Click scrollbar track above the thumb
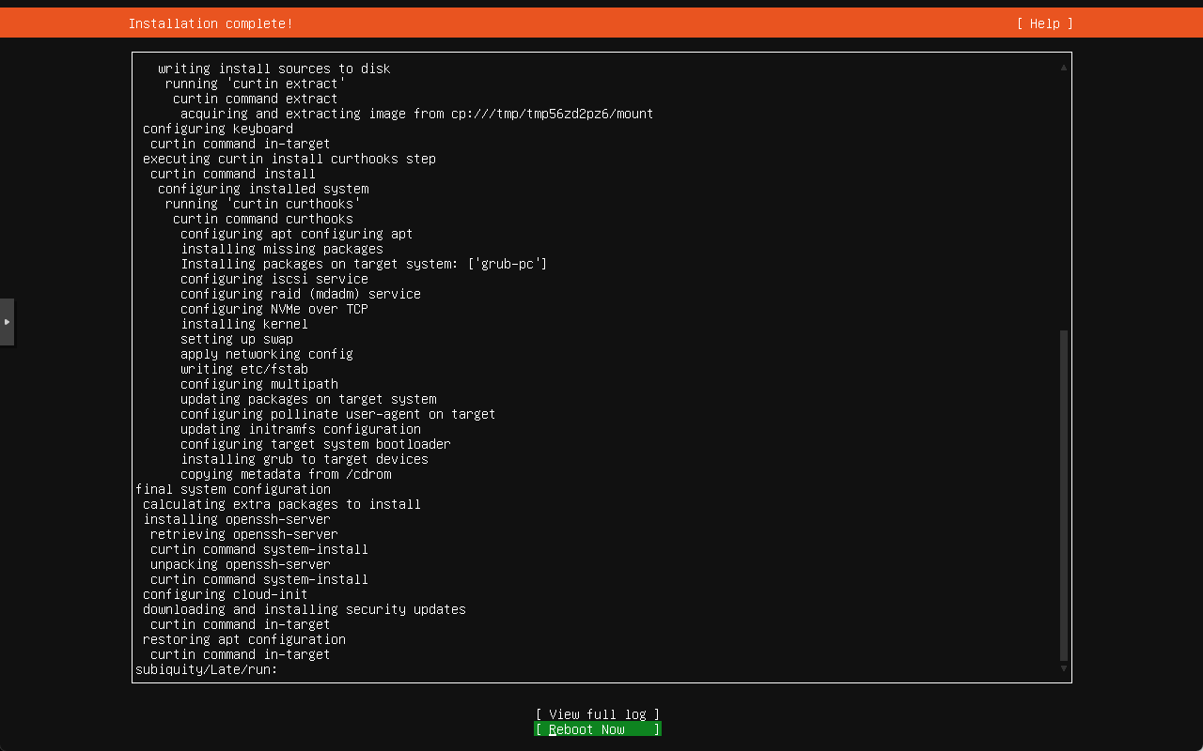The width and height of the screenshot is (1203, 751). (1064, 197)
